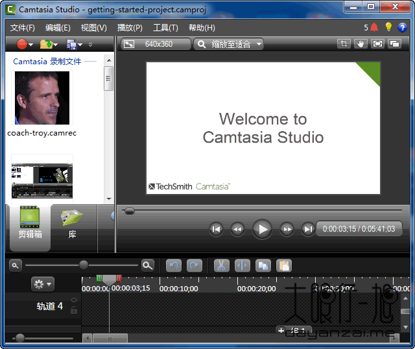Click the Split clip icon
The width and height of the screenshot is (415, 349).
click(242, 265)
